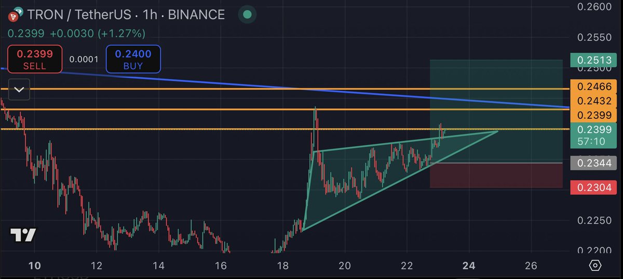The width and height of the screenshot is (623, 279).
Task: Select the 0.2466 orange price label
Action: [593, 87]
